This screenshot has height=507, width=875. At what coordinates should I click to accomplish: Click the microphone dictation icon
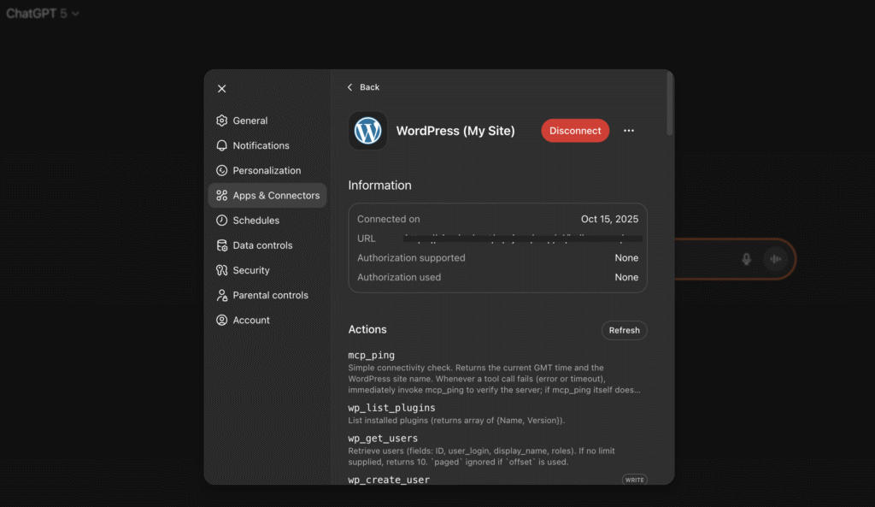(746, 259)
